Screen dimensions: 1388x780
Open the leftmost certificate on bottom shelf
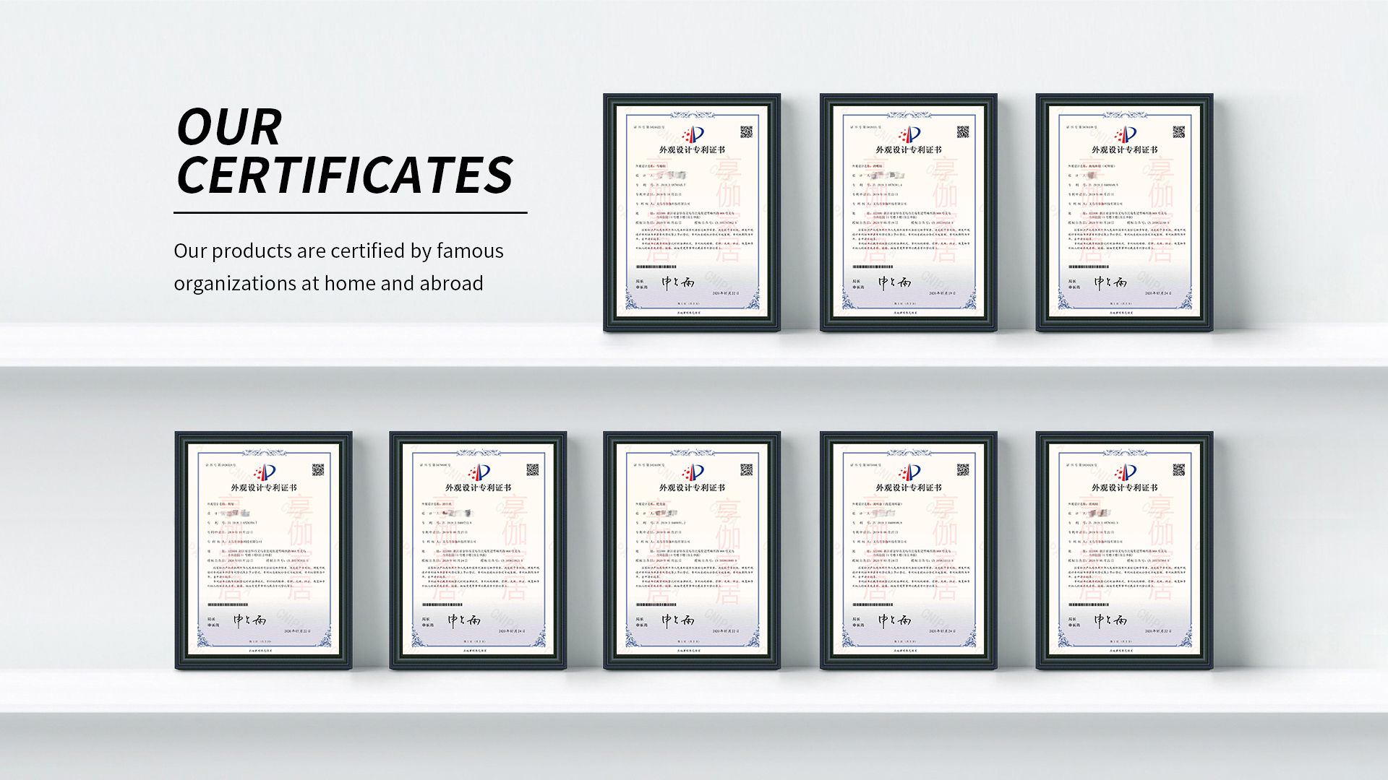coord(263,550)
